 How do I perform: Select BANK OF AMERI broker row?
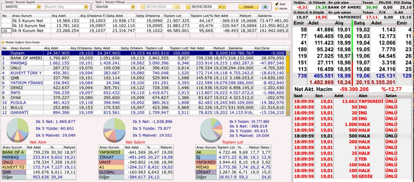pos(143,58)
